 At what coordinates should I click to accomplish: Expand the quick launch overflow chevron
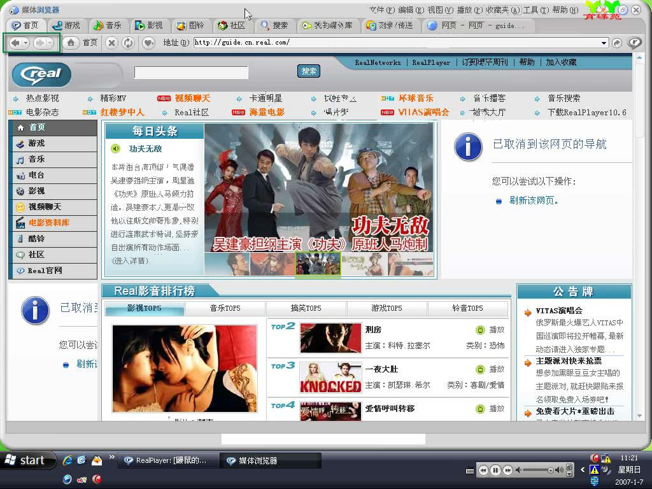tap(111, 457)
